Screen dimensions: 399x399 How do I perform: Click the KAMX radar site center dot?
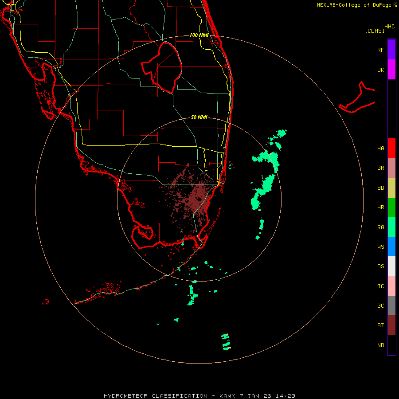[199, 199]
